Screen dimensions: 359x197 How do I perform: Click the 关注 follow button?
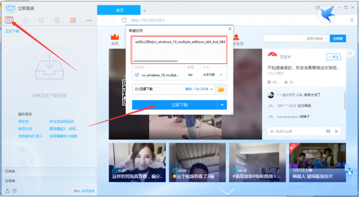click(333, 57)
